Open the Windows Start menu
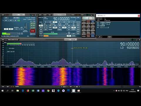Viewport: 141px width, 106px height. coord(2,91)
